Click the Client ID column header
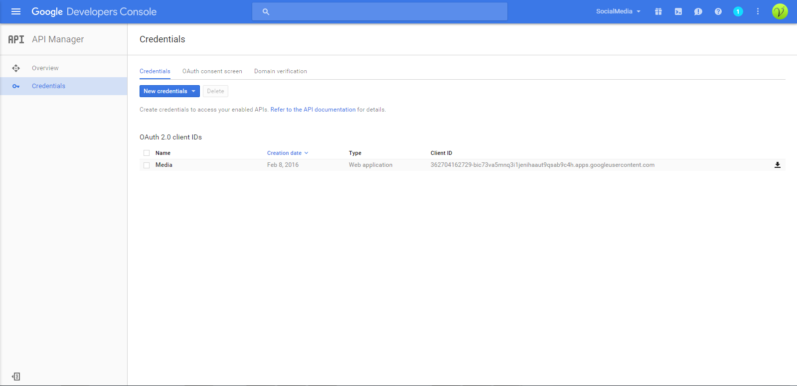This screenshot has width=797, height=386. tap(441, 153)
